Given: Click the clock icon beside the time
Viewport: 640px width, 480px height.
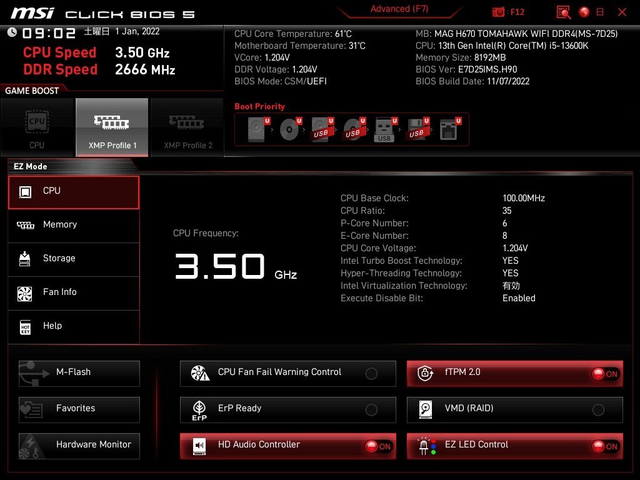Looking at the screenshot, I should click(12, 32).
